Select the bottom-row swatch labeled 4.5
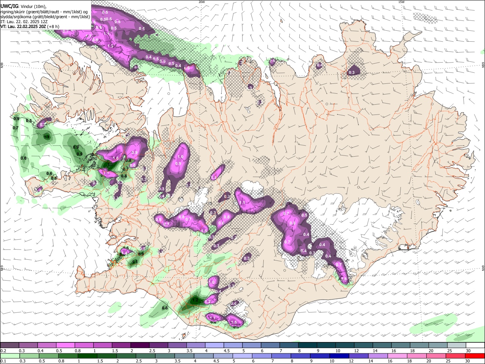Image resolution: width=485 pixels, height=364 pixels. (223, 356)
